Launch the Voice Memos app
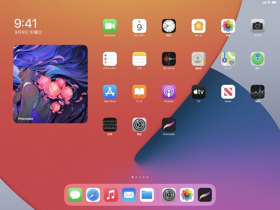Screen dimensions: 280x210 (169, 59)
